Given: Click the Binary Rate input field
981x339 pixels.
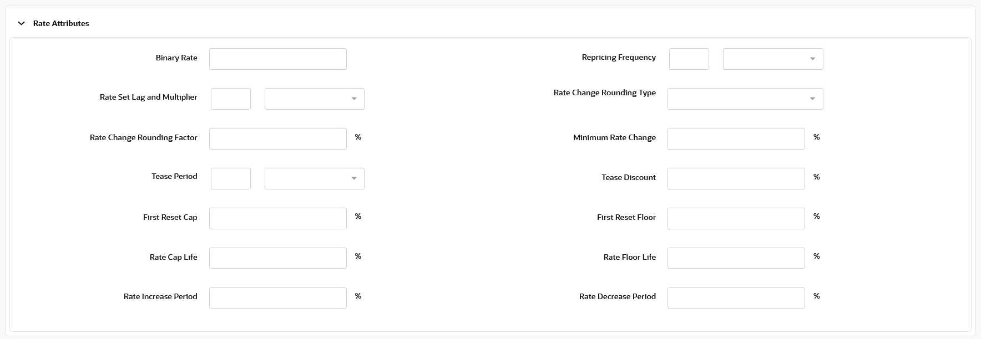Looking at the screenshot, I should pos(277,59).
